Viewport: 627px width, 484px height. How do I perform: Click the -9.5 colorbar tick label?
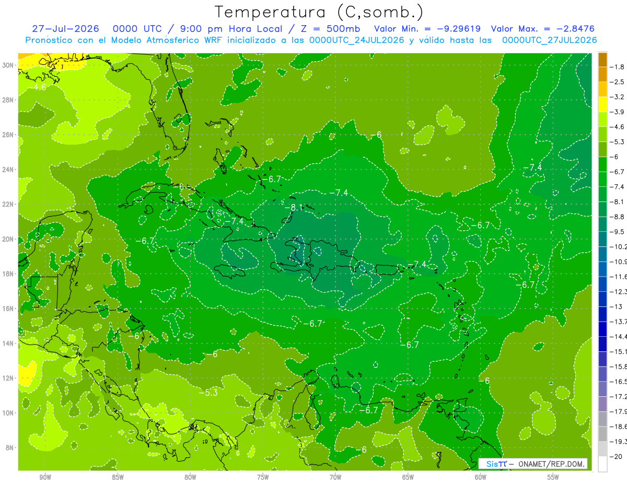coord(617,231)
